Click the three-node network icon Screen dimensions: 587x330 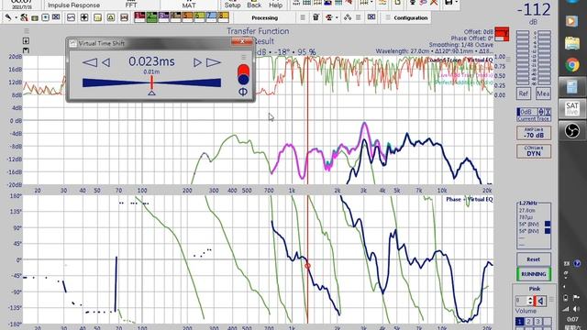(x=348, y=17)
